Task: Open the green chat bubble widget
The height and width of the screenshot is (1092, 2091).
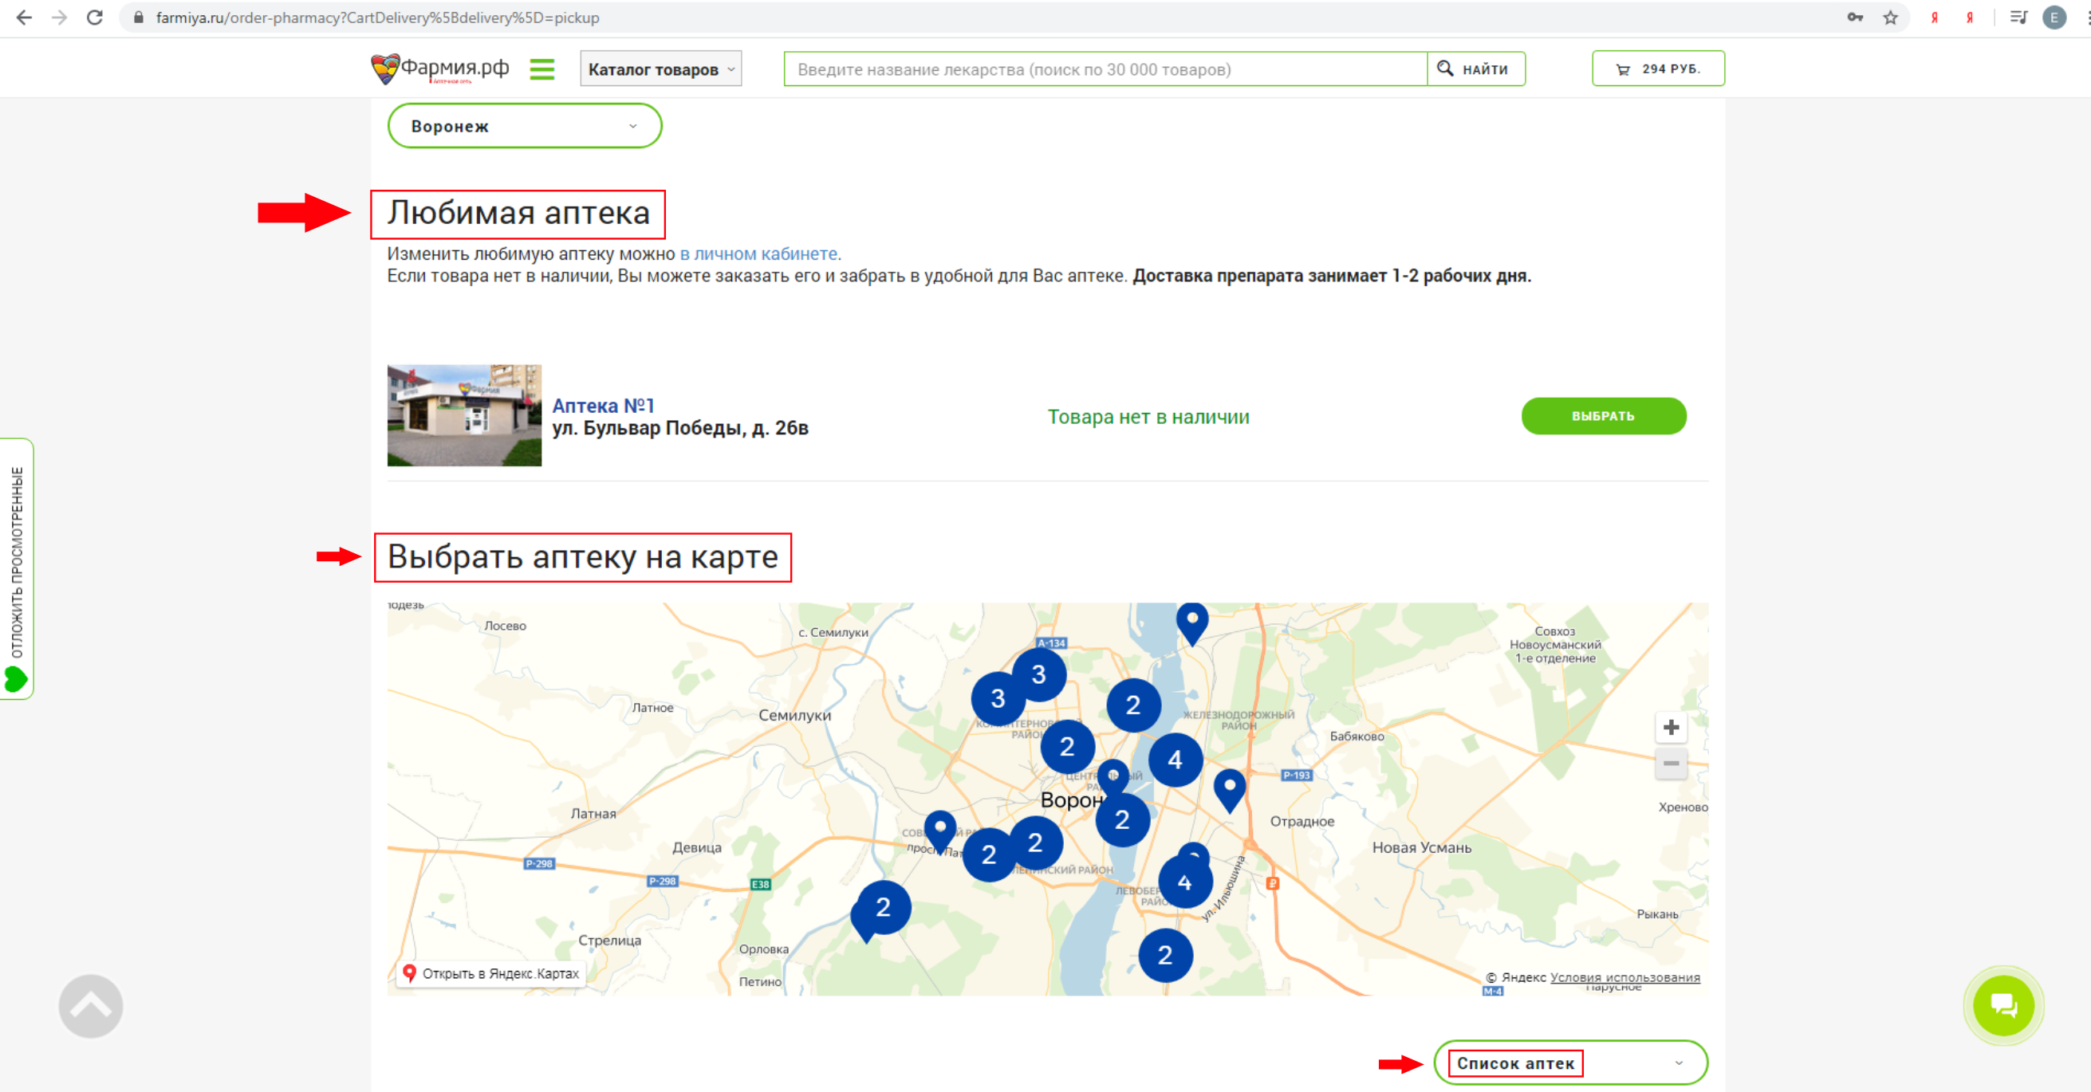Action: pyautogui.click(x=2002, y=1006)
